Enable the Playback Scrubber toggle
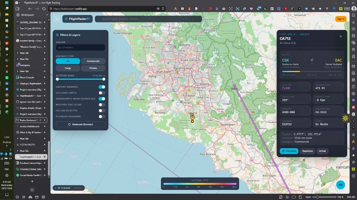The height and width of the screenshot is (200, 357). coord(102,117)
